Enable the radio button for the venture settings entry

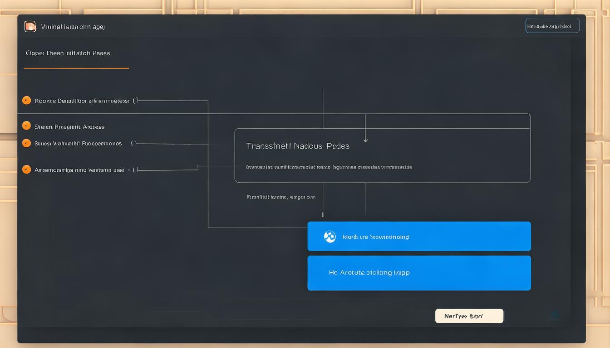coord(26,169)
